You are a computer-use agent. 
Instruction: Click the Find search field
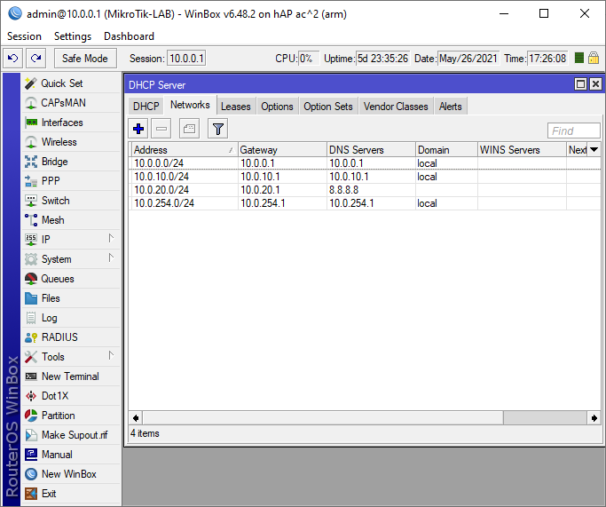(574, 131)
